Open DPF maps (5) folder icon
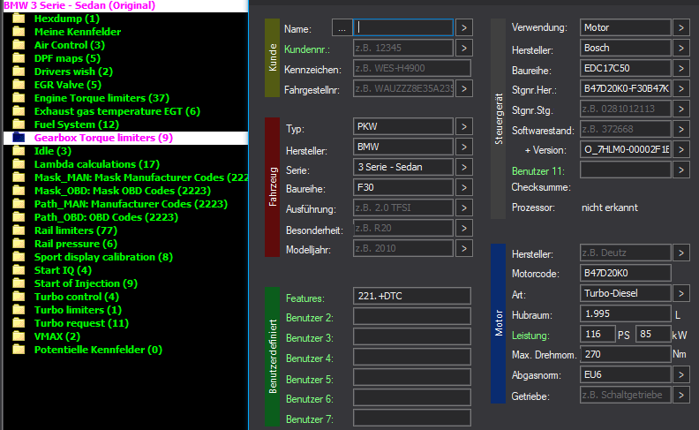Viewport: 699px width, 430px height. [x=19, y=58]
